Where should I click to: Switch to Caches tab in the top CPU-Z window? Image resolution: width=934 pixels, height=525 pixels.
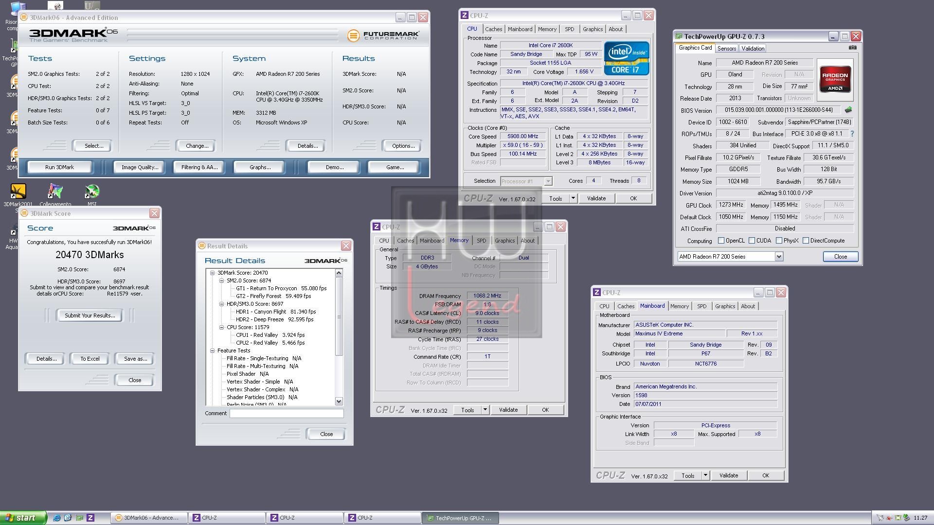tap(493, 29)
